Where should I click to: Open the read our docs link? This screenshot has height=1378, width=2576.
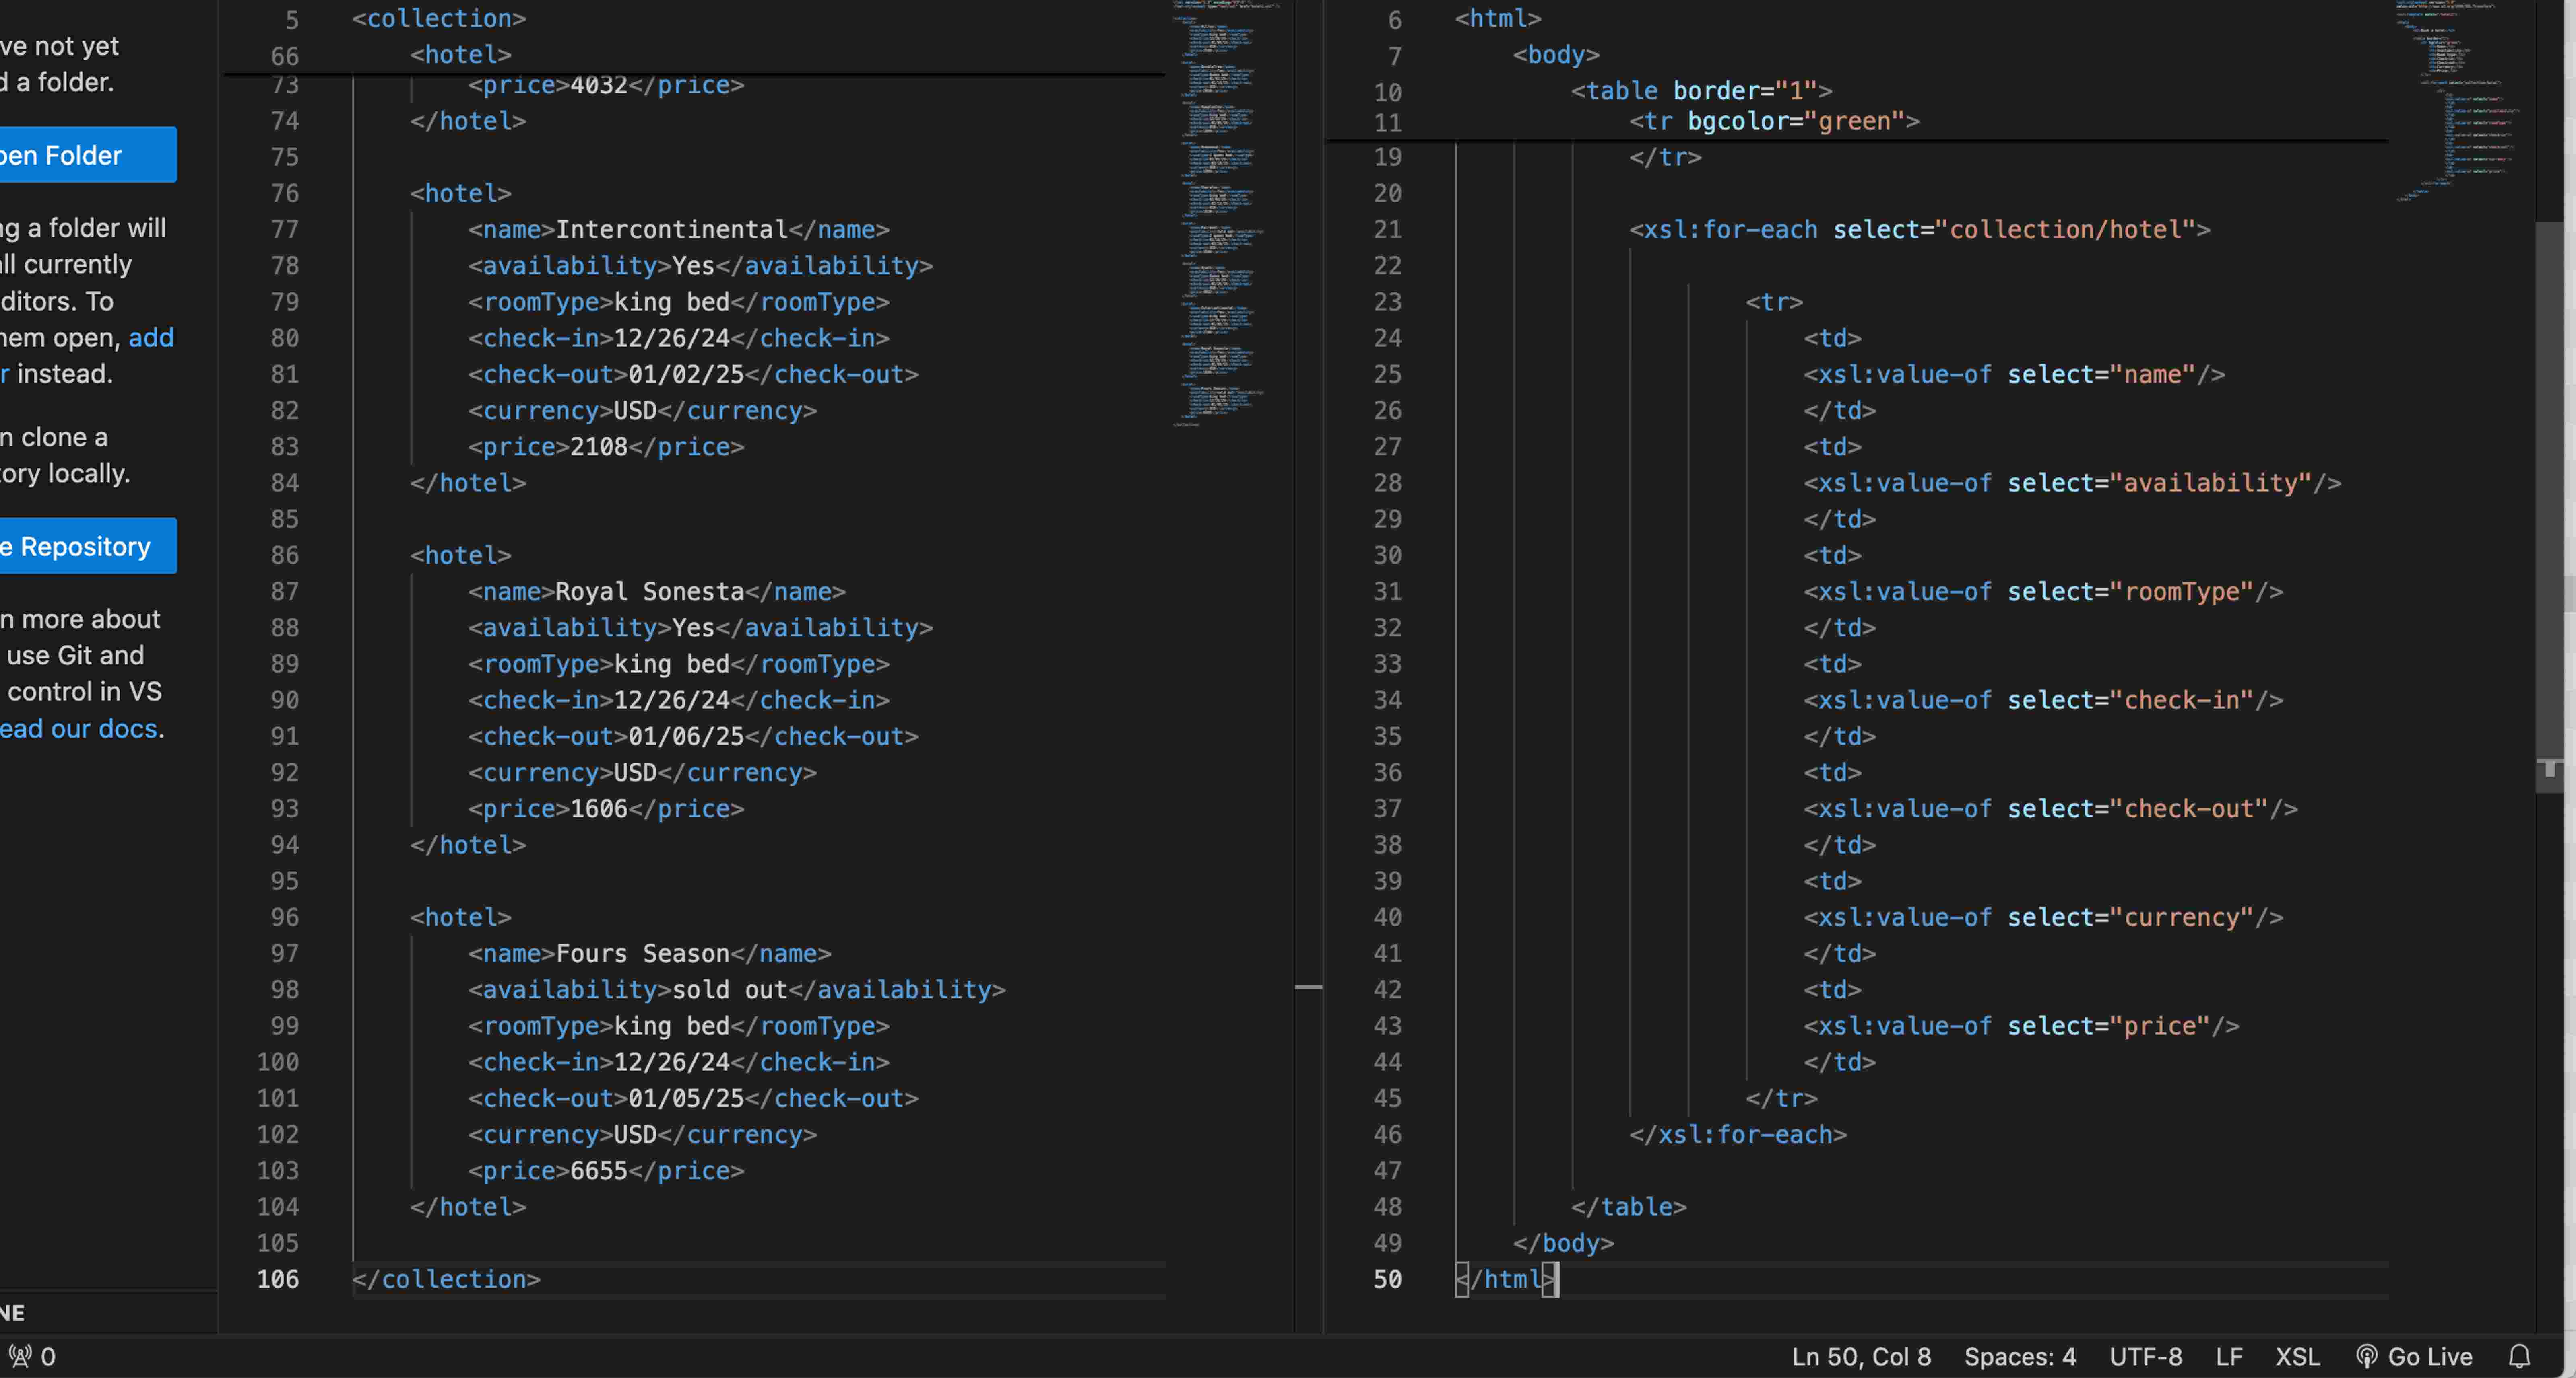click(x=78, y=728)
